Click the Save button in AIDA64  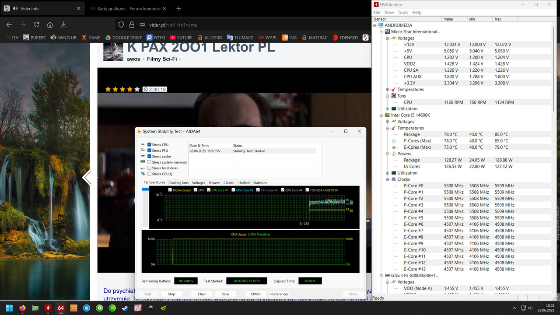(225, 294)
